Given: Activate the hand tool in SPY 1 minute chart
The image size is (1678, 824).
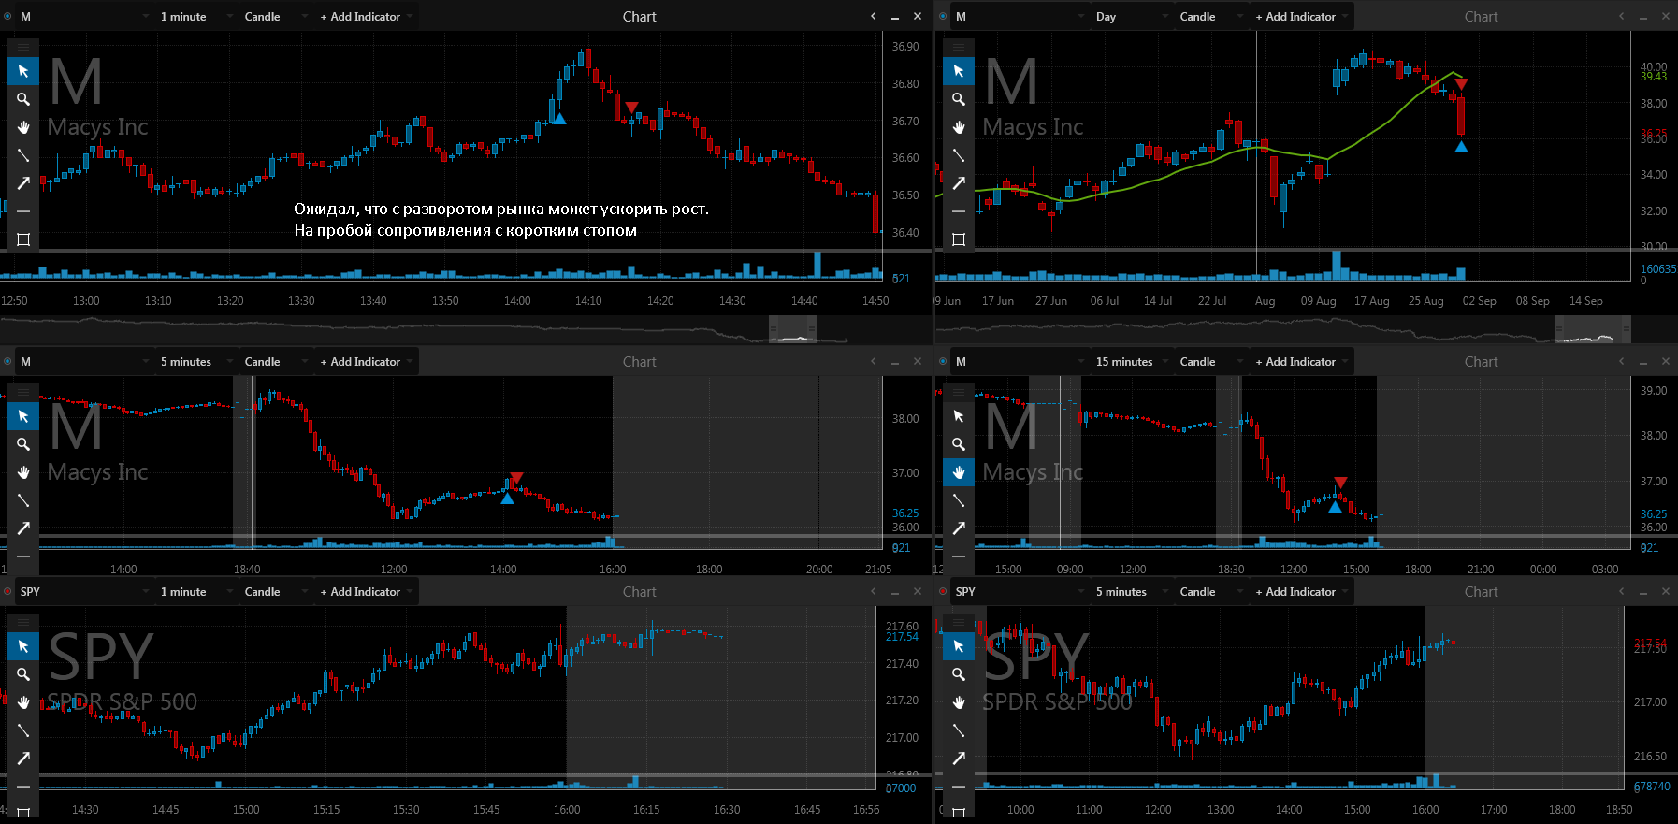Looking at the screenshot, I should click(x=23, y=702).
